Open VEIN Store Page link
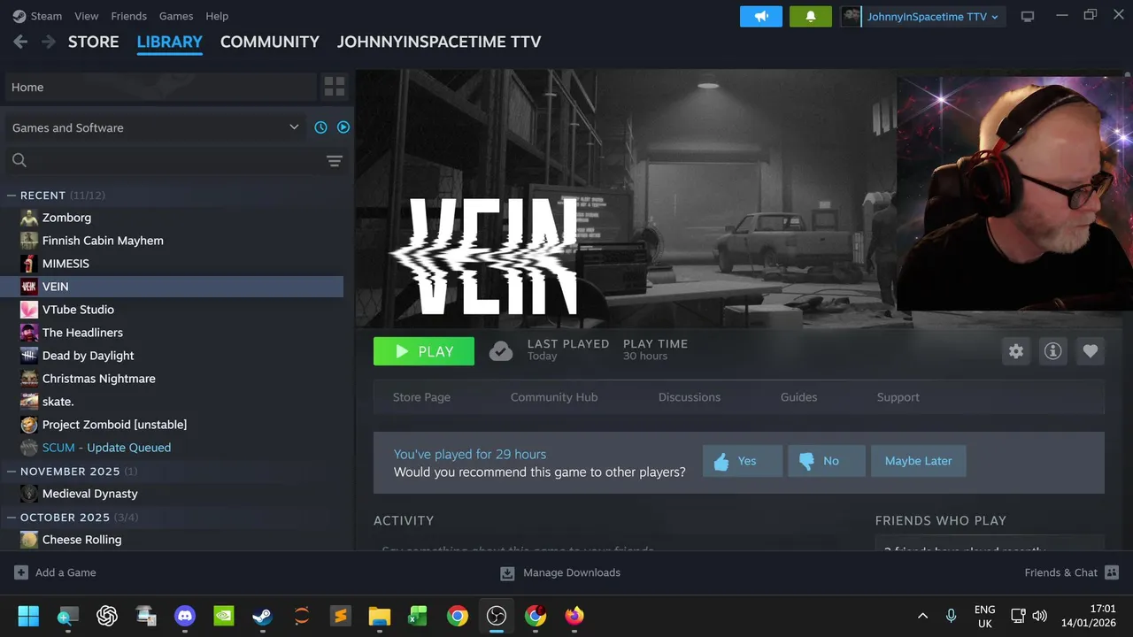 click(x=421, y=397)
